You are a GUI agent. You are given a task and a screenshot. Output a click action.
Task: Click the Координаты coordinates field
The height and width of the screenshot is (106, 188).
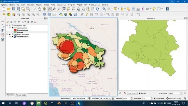coord(79,98)
